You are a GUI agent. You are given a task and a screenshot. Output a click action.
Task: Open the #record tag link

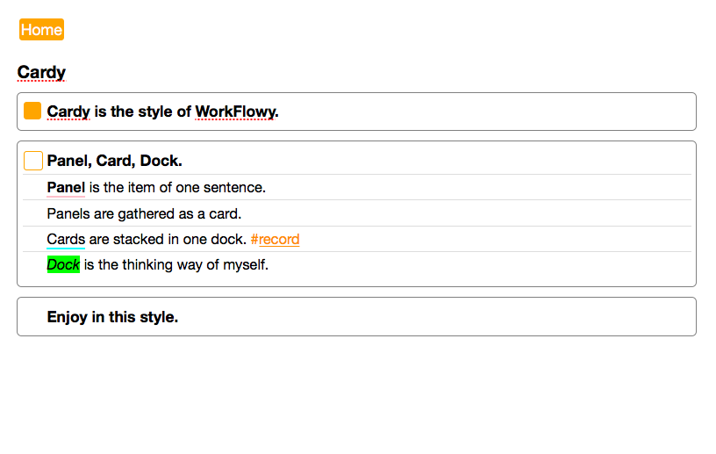coord(275,239)
